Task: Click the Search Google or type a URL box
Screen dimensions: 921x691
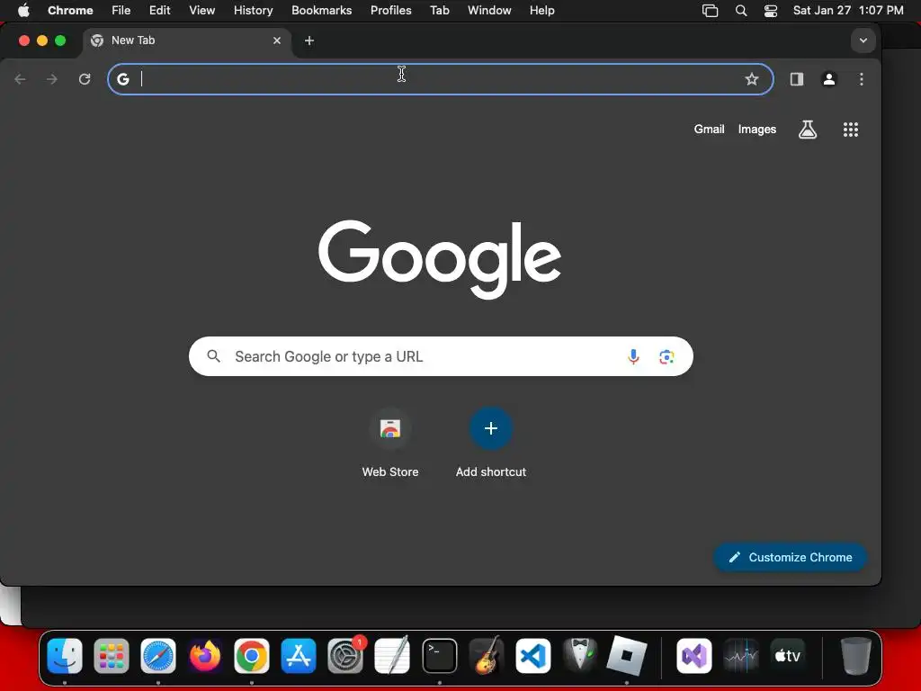Action: [441, 356]
